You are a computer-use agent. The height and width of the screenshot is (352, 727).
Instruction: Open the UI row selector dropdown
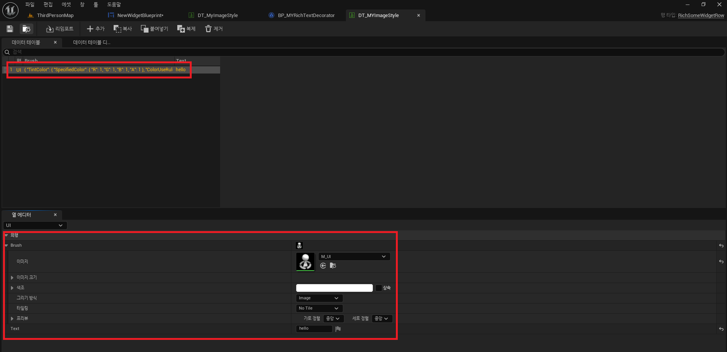[x=35, y=225]
